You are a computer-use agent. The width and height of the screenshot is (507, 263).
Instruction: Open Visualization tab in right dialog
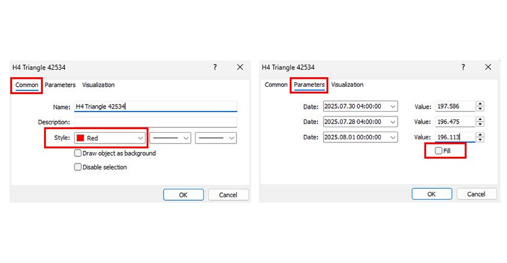point(347,85)
